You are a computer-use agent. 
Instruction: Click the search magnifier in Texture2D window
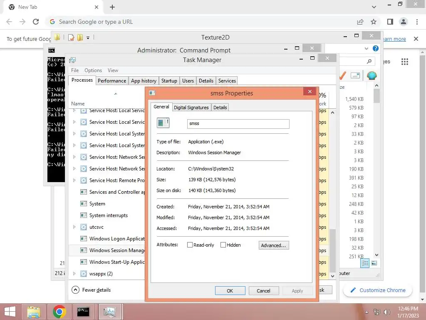[x=369, y=61]
